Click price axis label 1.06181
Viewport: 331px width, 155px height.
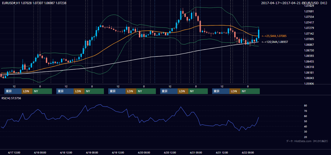coord(309,73)
